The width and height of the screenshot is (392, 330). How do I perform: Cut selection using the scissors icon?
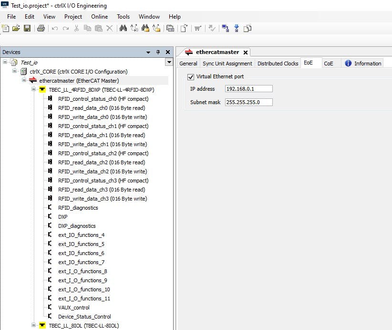click(76, 28)
